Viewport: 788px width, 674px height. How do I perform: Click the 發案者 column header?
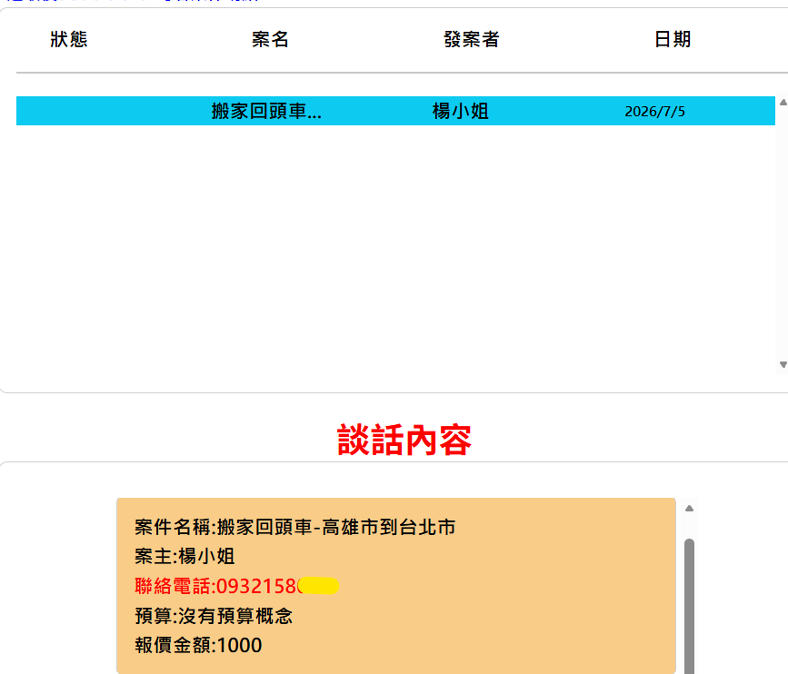(472, 39)
